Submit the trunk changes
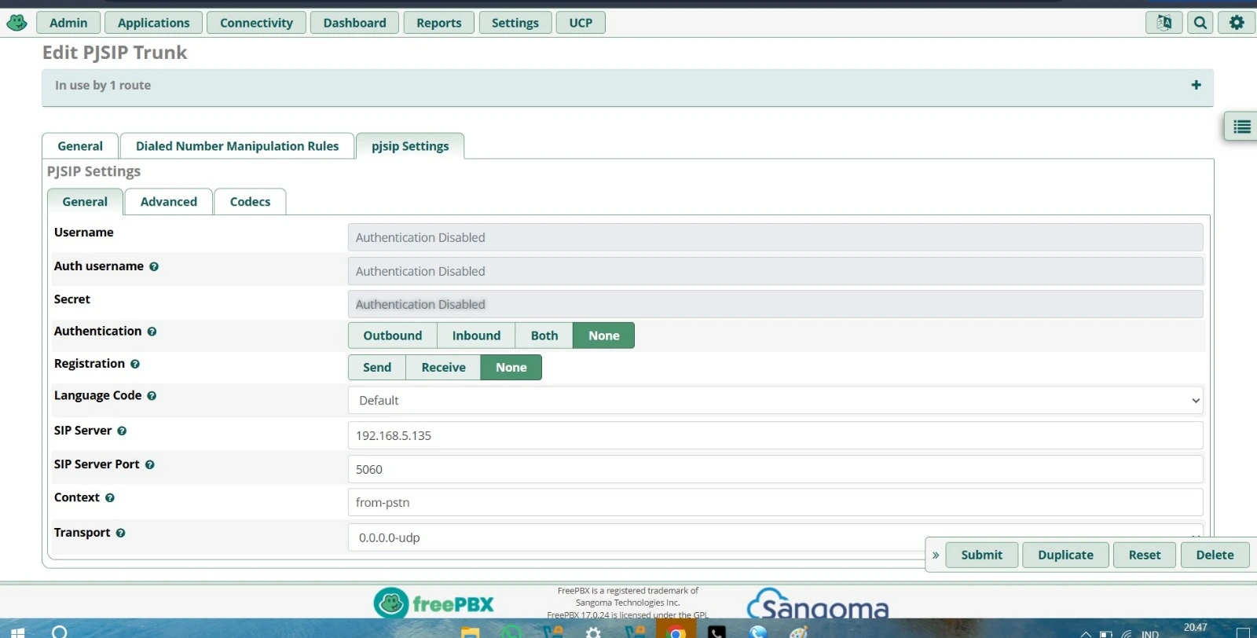 (982, 555)
